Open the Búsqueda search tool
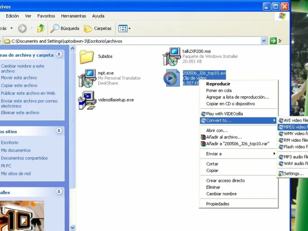This screenshot has height=231, width=308. (x=65, y=28)
